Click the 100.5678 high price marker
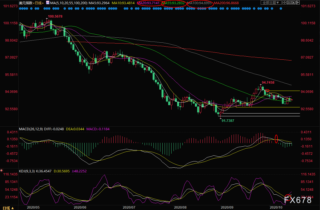This screenshot has width=320, height=210. [55, 16]
